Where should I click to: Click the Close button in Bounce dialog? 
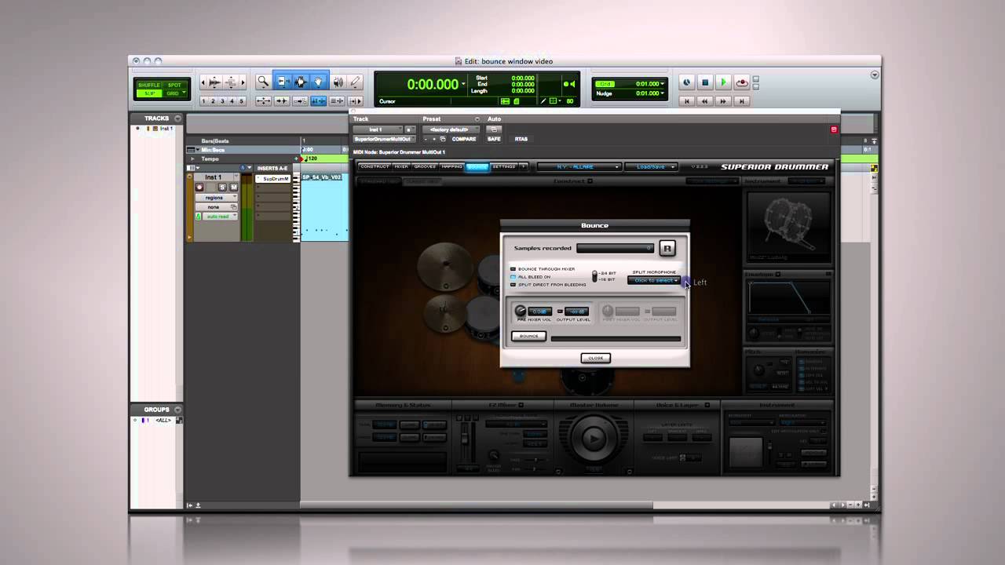(596, 358)
